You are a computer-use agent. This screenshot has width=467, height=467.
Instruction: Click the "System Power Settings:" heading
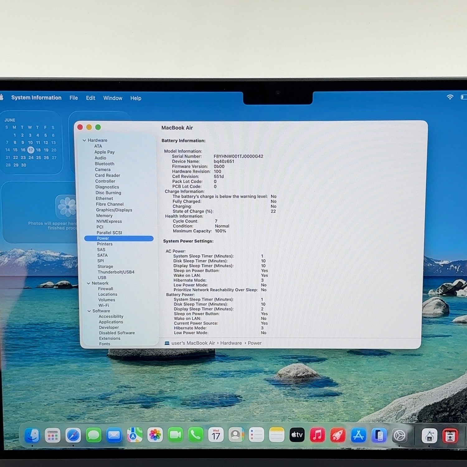click(x=188, y=241)
